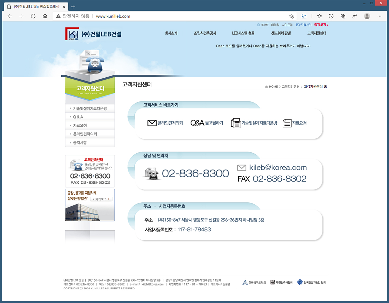Screen dimensions: 389x303
Task: Click the KUNIL LEB company logo
Action: coord(72,34)
